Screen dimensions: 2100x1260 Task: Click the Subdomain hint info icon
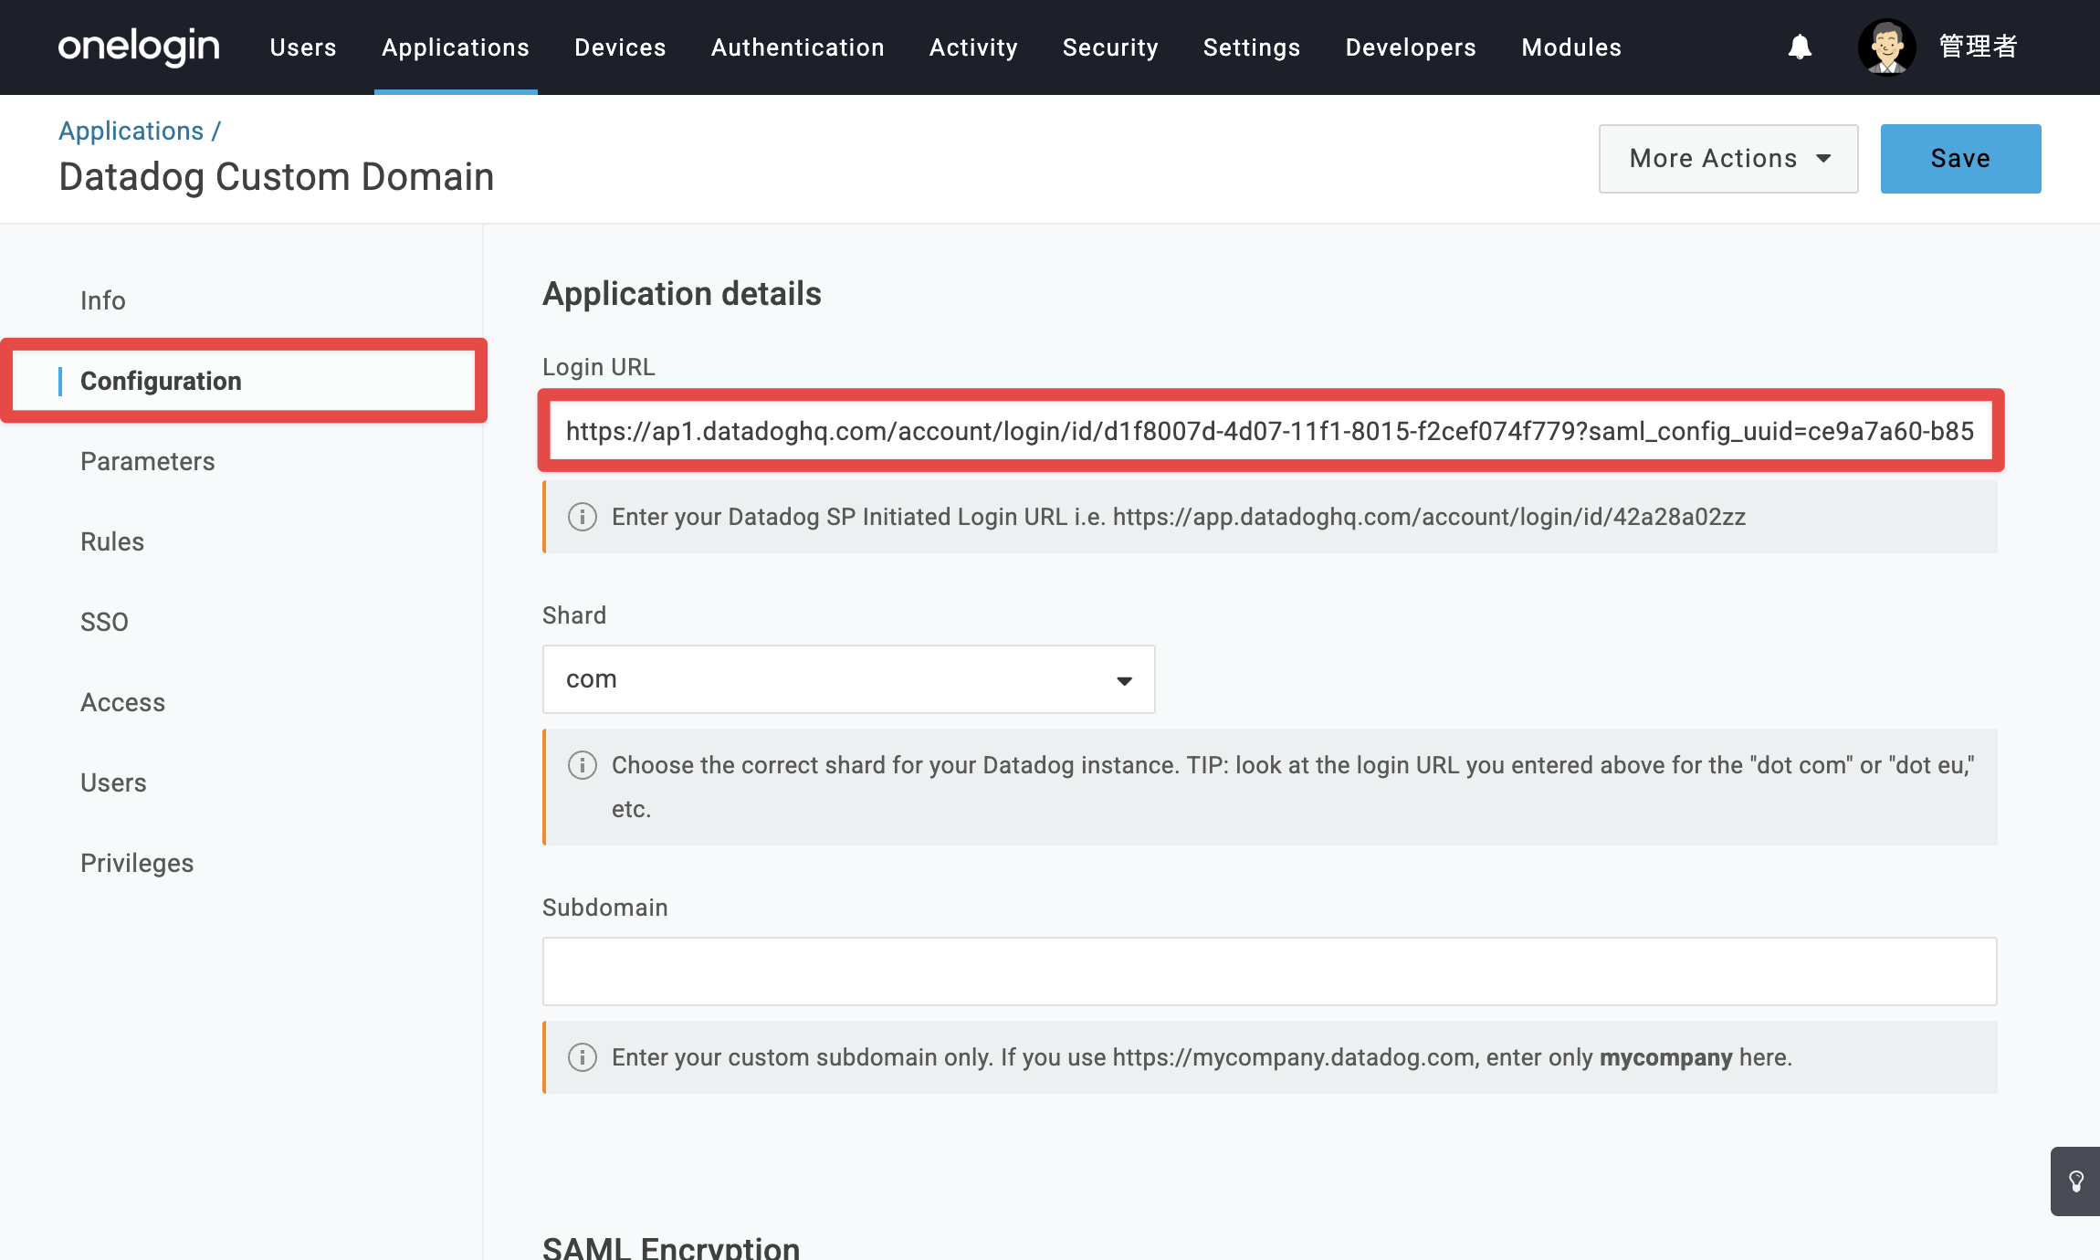583,1057
